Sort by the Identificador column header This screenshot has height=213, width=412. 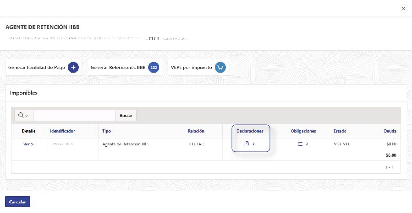tap(62, 131)
